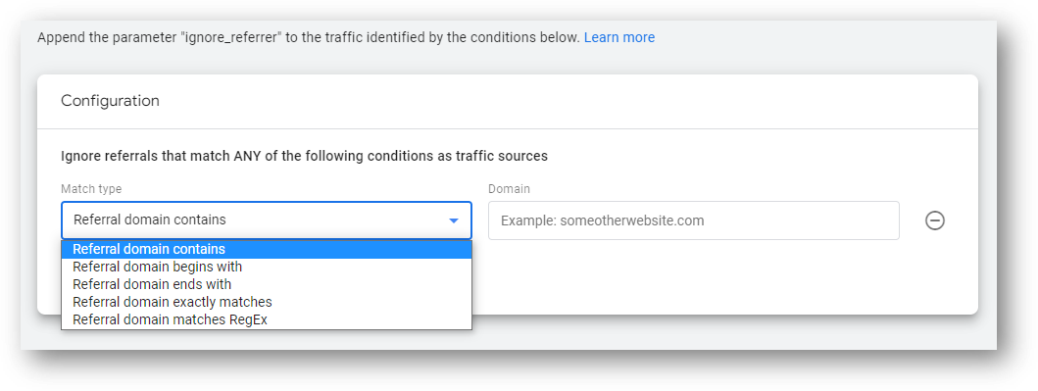Viewport: 1038px width, 391px height.
Task: Click the "Example: someotherwebsite.com" placeholder text
Action: point(603,220)
